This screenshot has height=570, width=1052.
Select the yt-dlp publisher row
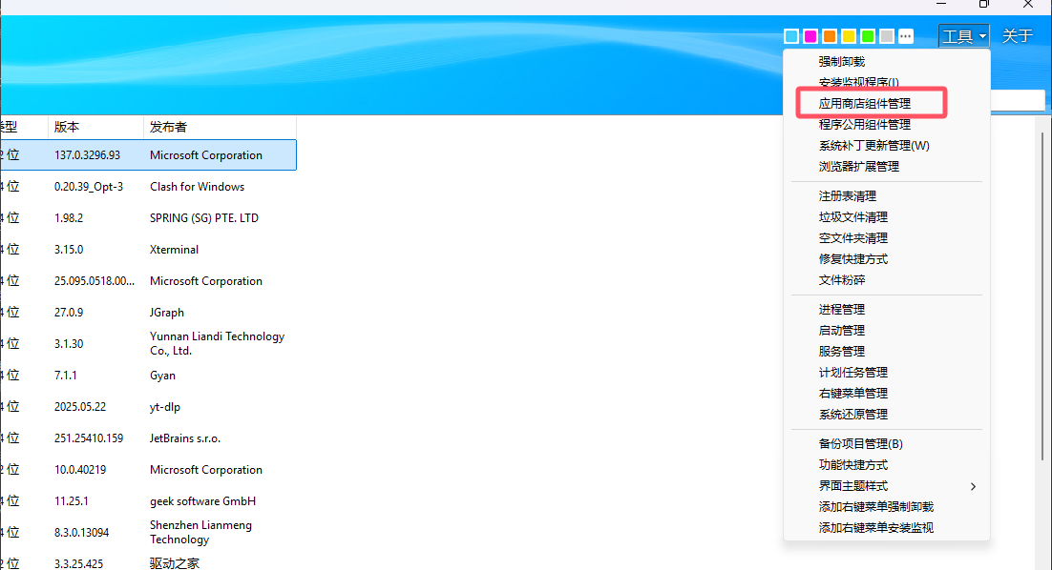tap(148, 407)
